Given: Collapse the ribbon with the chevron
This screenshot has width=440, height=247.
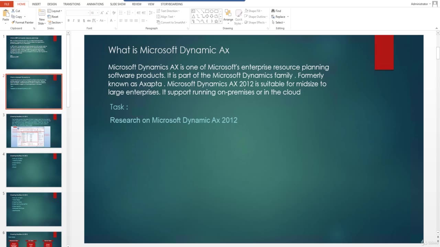Looking at the screenshot, I should pyautogui.click(x=437, y=28).
